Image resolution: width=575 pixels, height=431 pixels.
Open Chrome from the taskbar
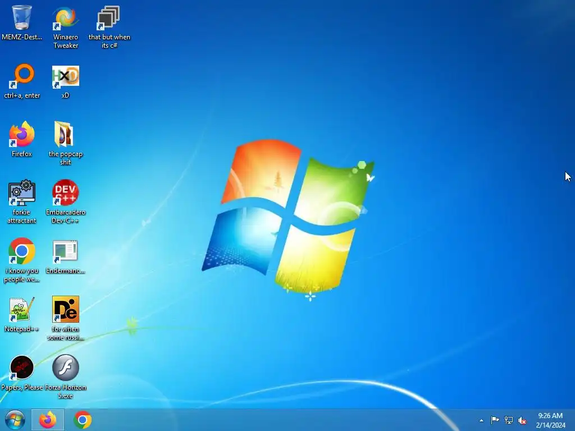point(83,420)
